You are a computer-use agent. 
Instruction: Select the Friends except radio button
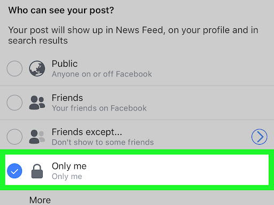[x=14, y=137]
